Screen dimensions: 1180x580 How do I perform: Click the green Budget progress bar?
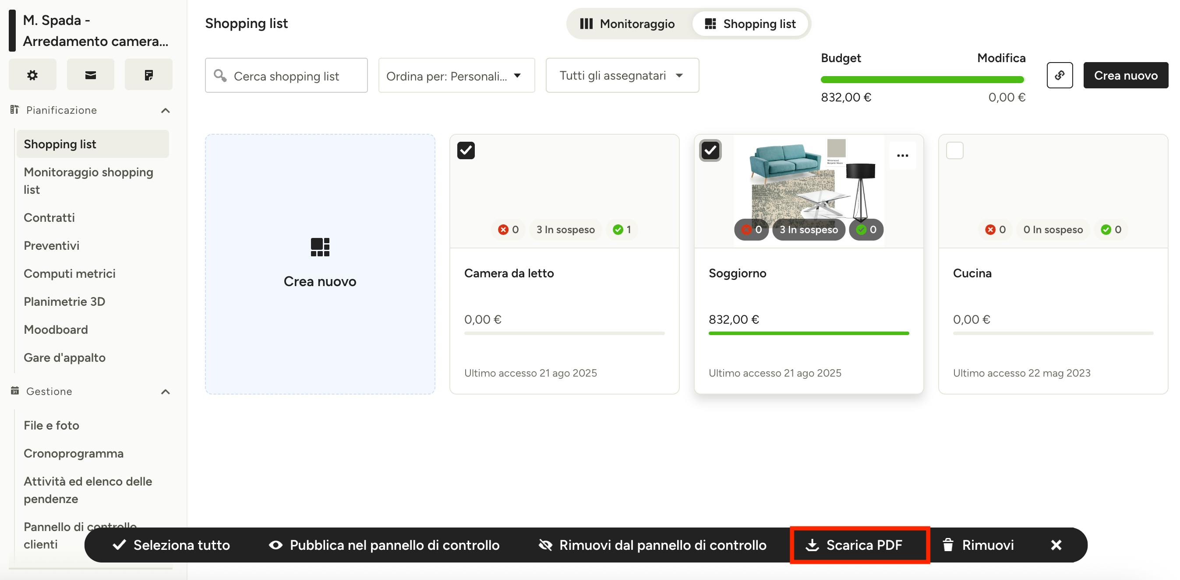(x=922, y=80)
